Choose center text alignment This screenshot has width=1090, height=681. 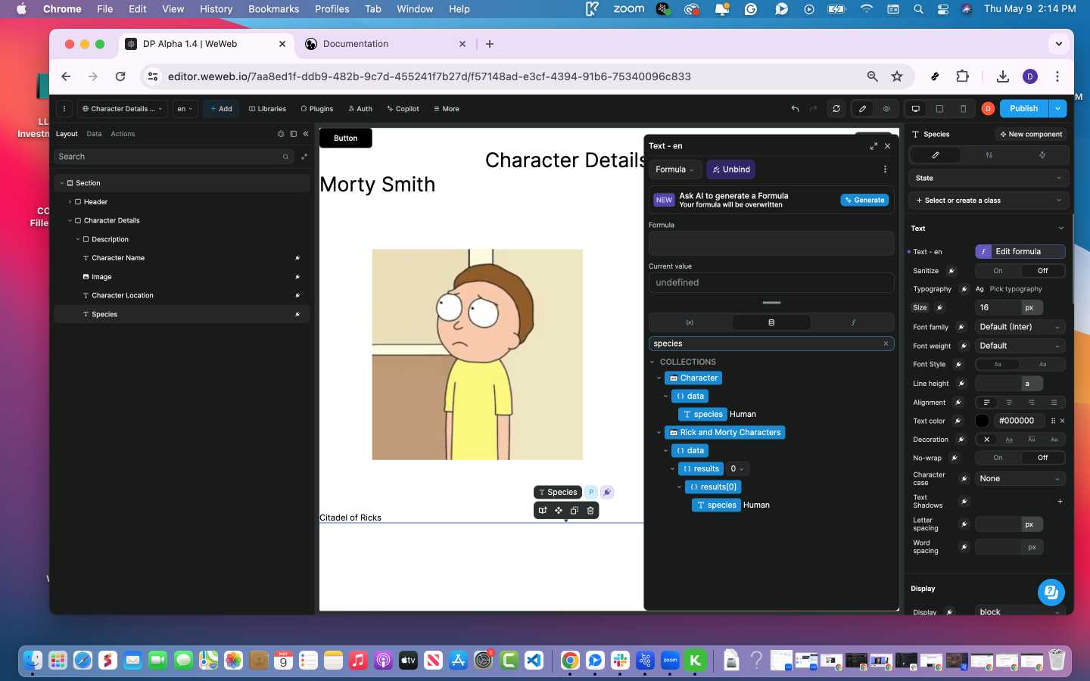(x=1009, y=403)
